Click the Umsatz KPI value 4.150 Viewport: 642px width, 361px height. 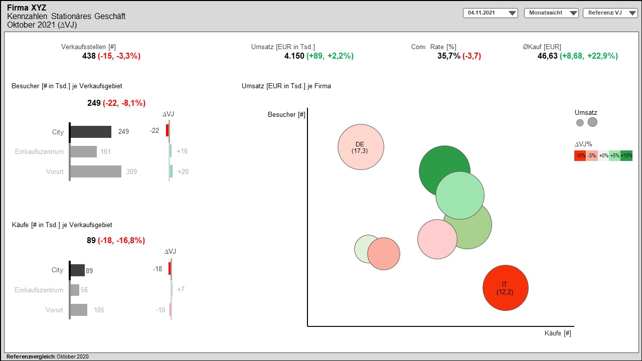click(x=294, y=56)
